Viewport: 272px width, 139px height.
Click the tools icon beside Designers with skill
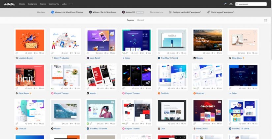(x=170, y=12)
